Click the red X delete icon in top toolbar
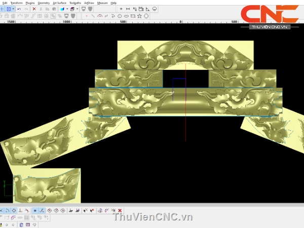 click(x=34, y=9)
